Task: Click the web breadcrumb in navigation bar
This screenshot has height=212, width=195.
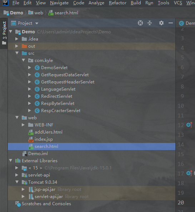Action: point(36,13)
